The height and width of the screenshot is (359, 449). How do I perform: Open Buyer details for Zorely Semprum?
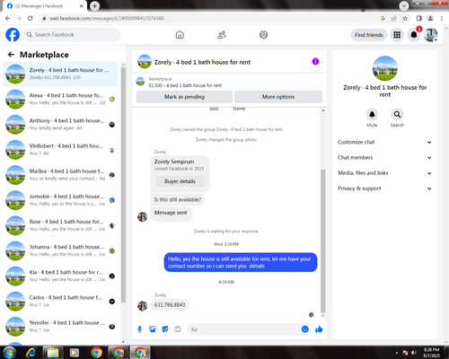point(180,181)
